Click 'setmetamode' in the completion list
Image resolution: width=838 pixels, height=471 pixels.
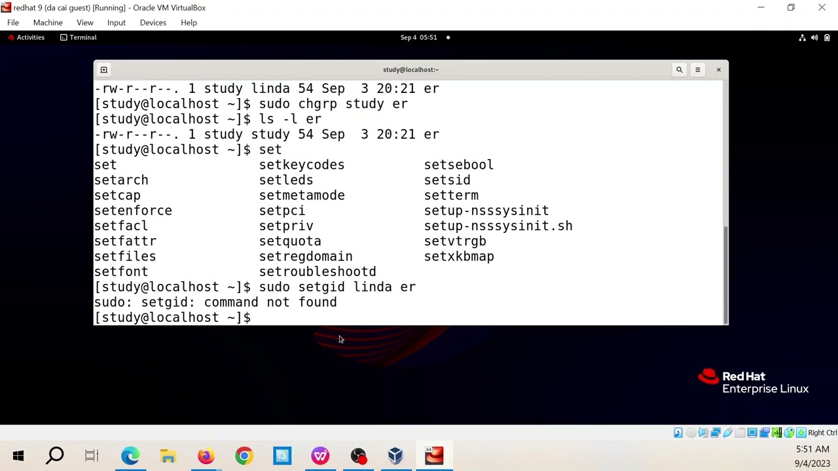click(x=302, y=196)
